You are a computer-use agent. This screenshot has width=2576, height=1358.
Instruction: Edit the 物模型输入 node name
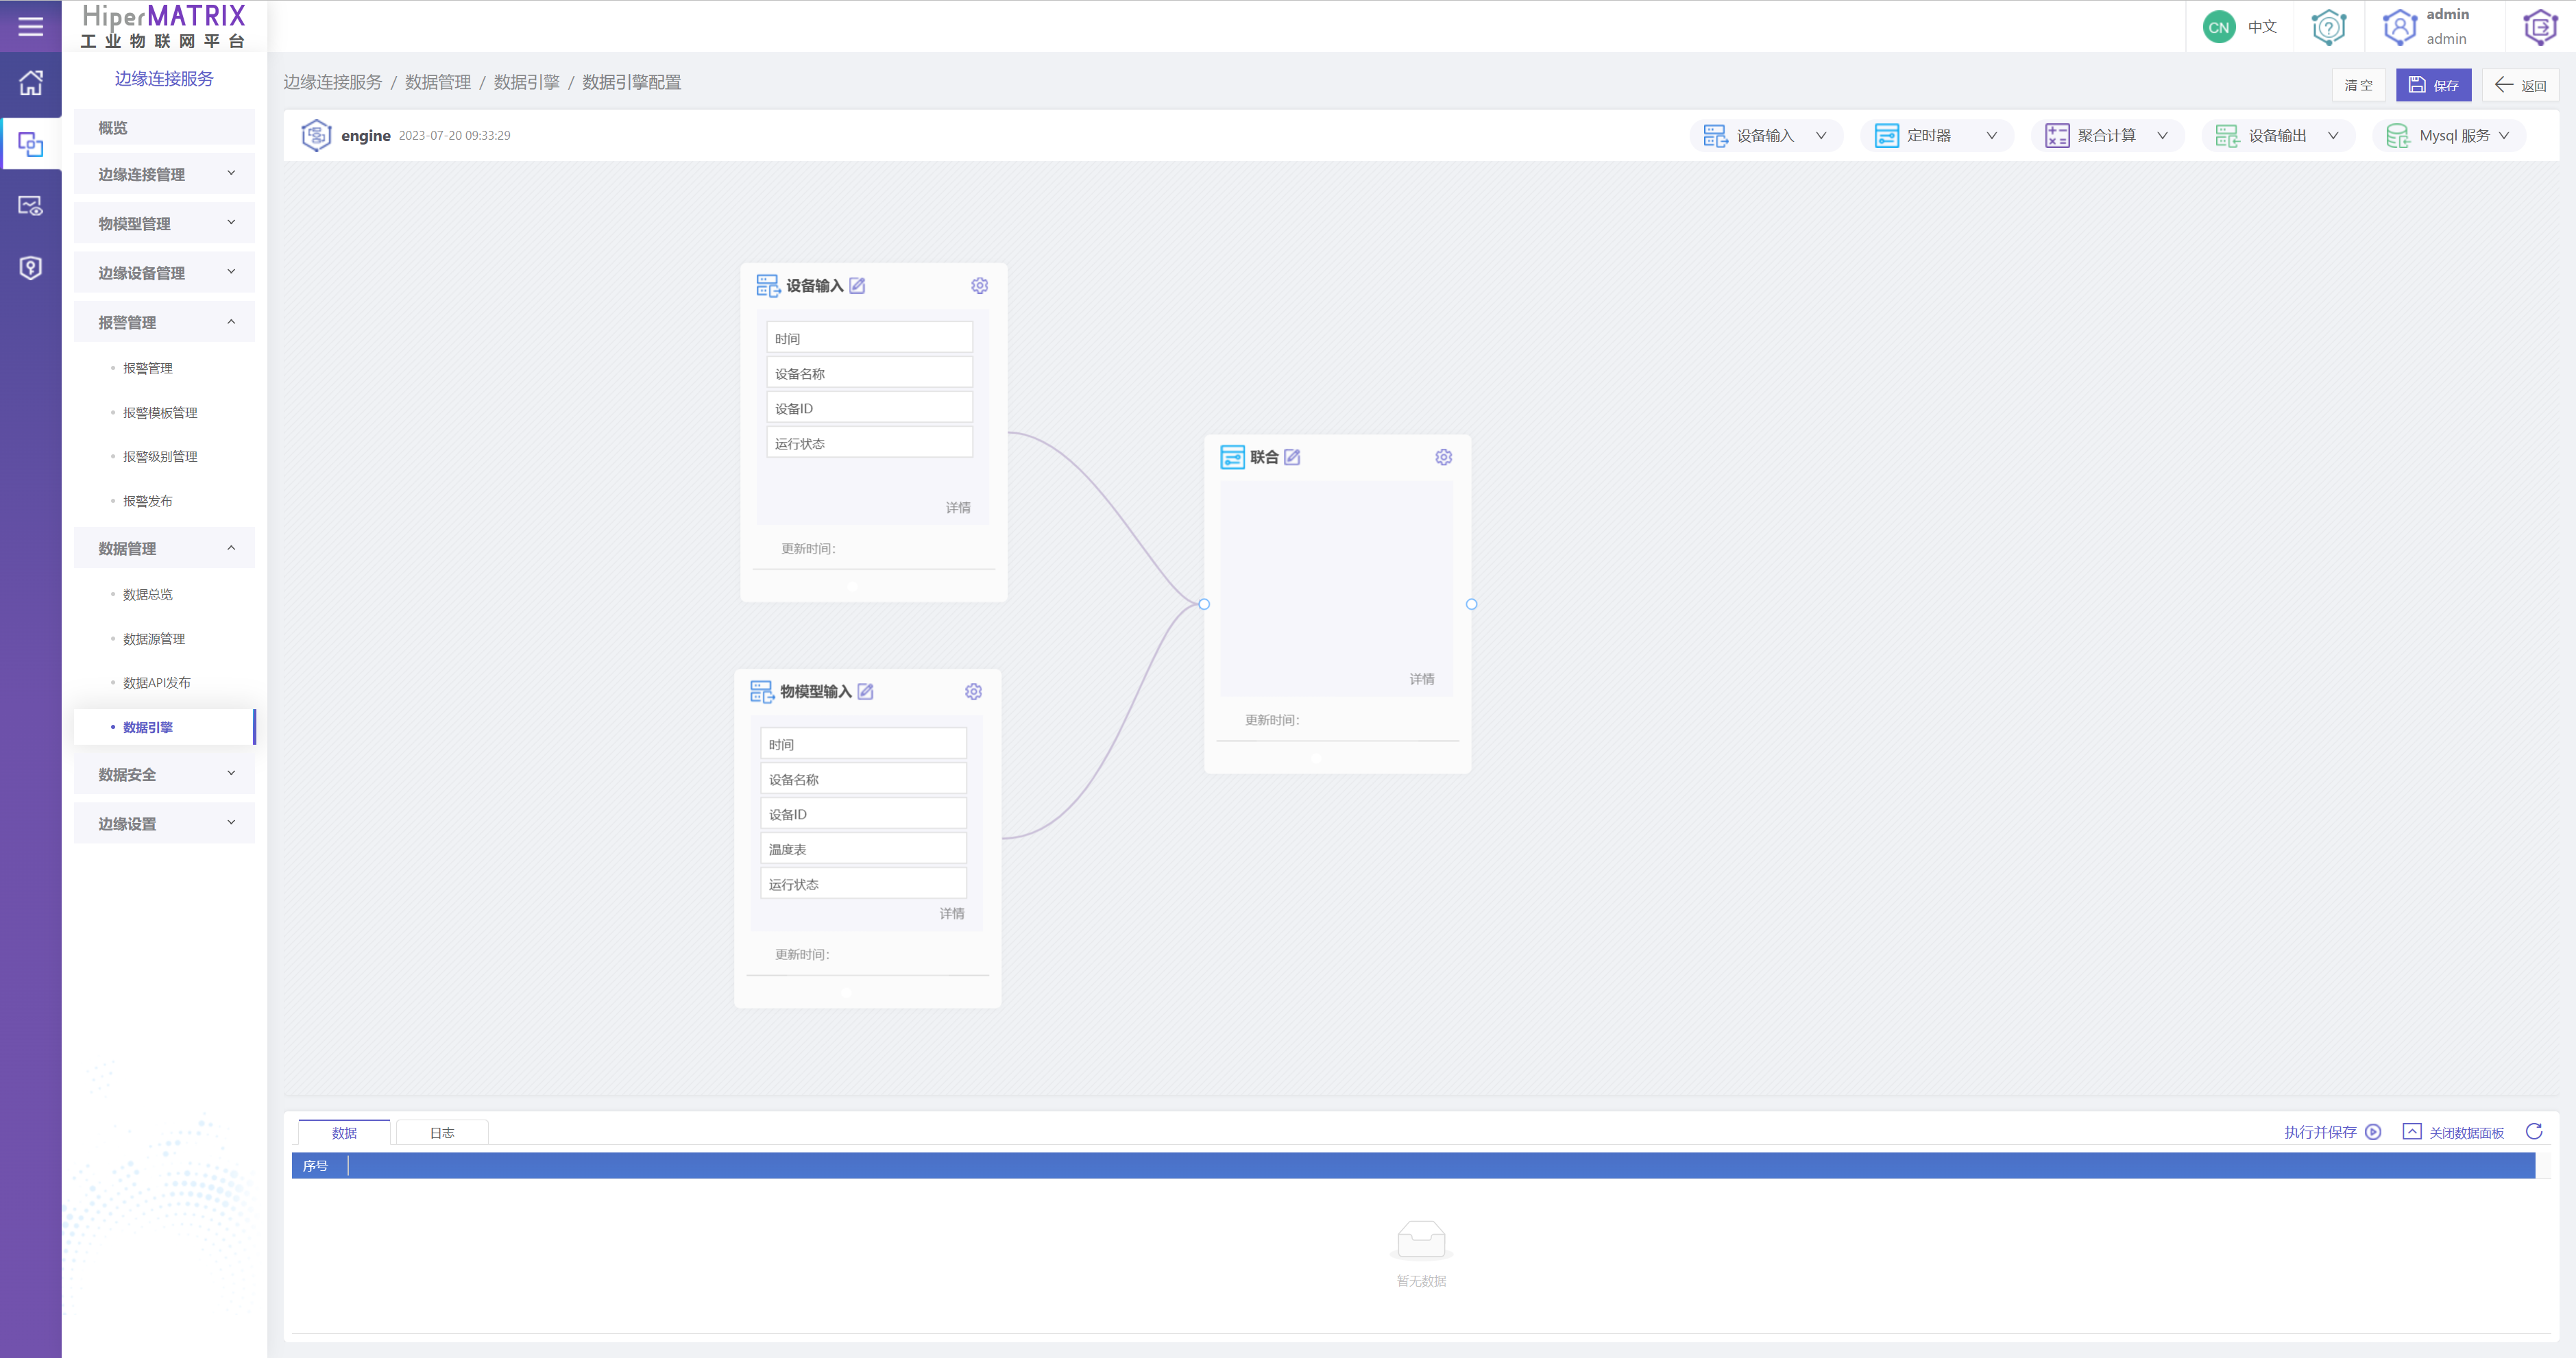(x=865, y=691)
